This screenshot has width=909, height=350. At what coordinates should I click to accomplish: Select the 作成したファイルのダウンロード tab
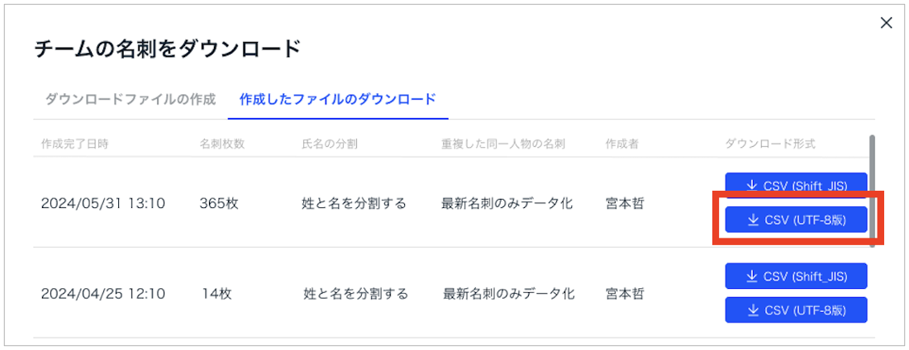(x=337, y=99)
